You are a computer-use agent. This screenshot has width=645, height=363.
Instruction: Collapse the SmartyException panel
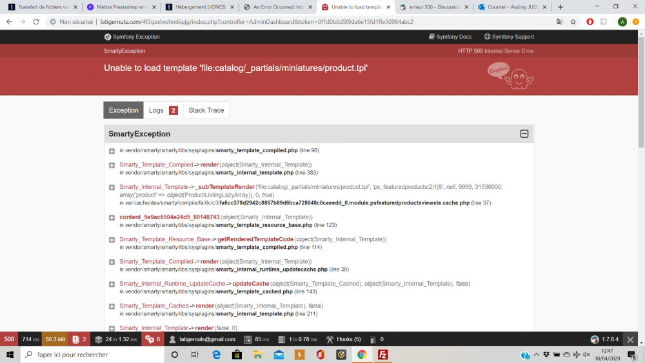tap(524, 133)
